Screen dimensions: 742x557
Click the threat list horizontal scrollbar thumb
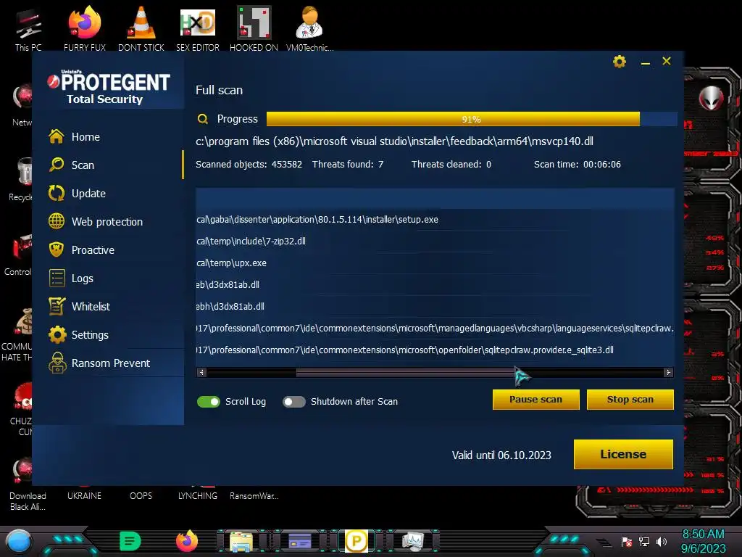pyautogui.click(x=407, y=373)
